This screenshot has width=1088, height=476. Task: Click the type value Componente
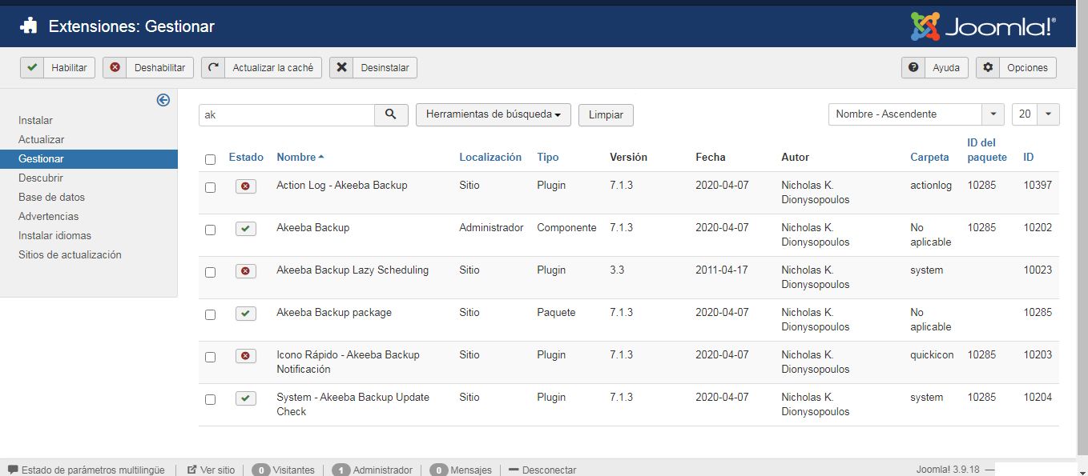566,228
